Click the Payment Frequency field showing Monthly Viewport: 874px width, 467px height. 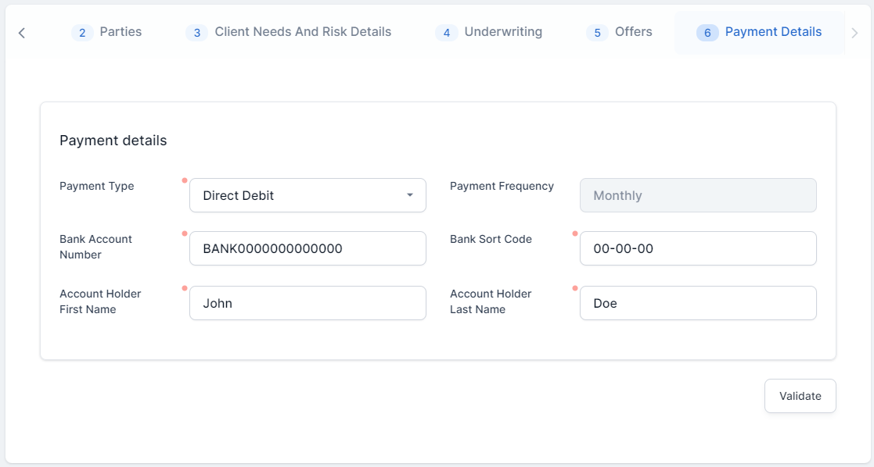(x=698, y=195)
